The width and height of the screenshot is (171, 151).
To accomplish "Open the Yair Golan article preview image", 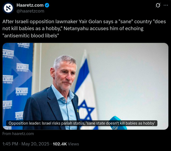I will 85,86.
